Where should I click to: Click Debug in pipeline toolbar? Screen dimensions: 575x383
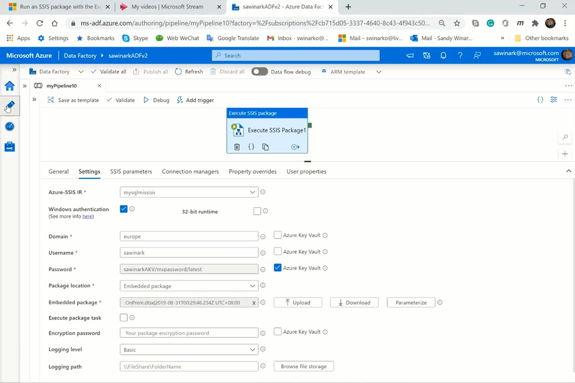tap(156, 100)
